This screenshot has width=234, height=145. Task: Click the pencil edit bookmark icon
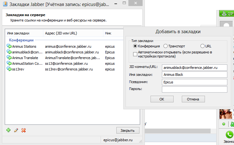(x=16, y=130)
